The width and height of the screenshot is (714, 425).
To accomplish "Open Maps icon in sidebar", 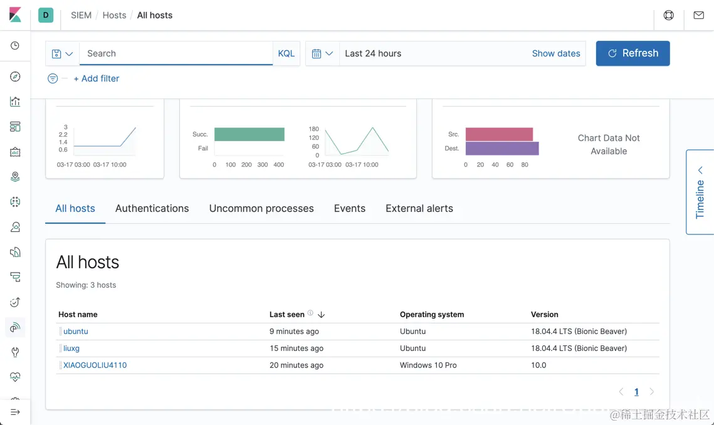I will [15, 177].
